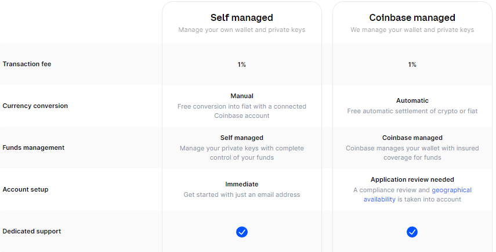The height and width of the screenshot is (252, 496).
Task: Click the Automatic currency conversion text
Action: tap(412, 100)
